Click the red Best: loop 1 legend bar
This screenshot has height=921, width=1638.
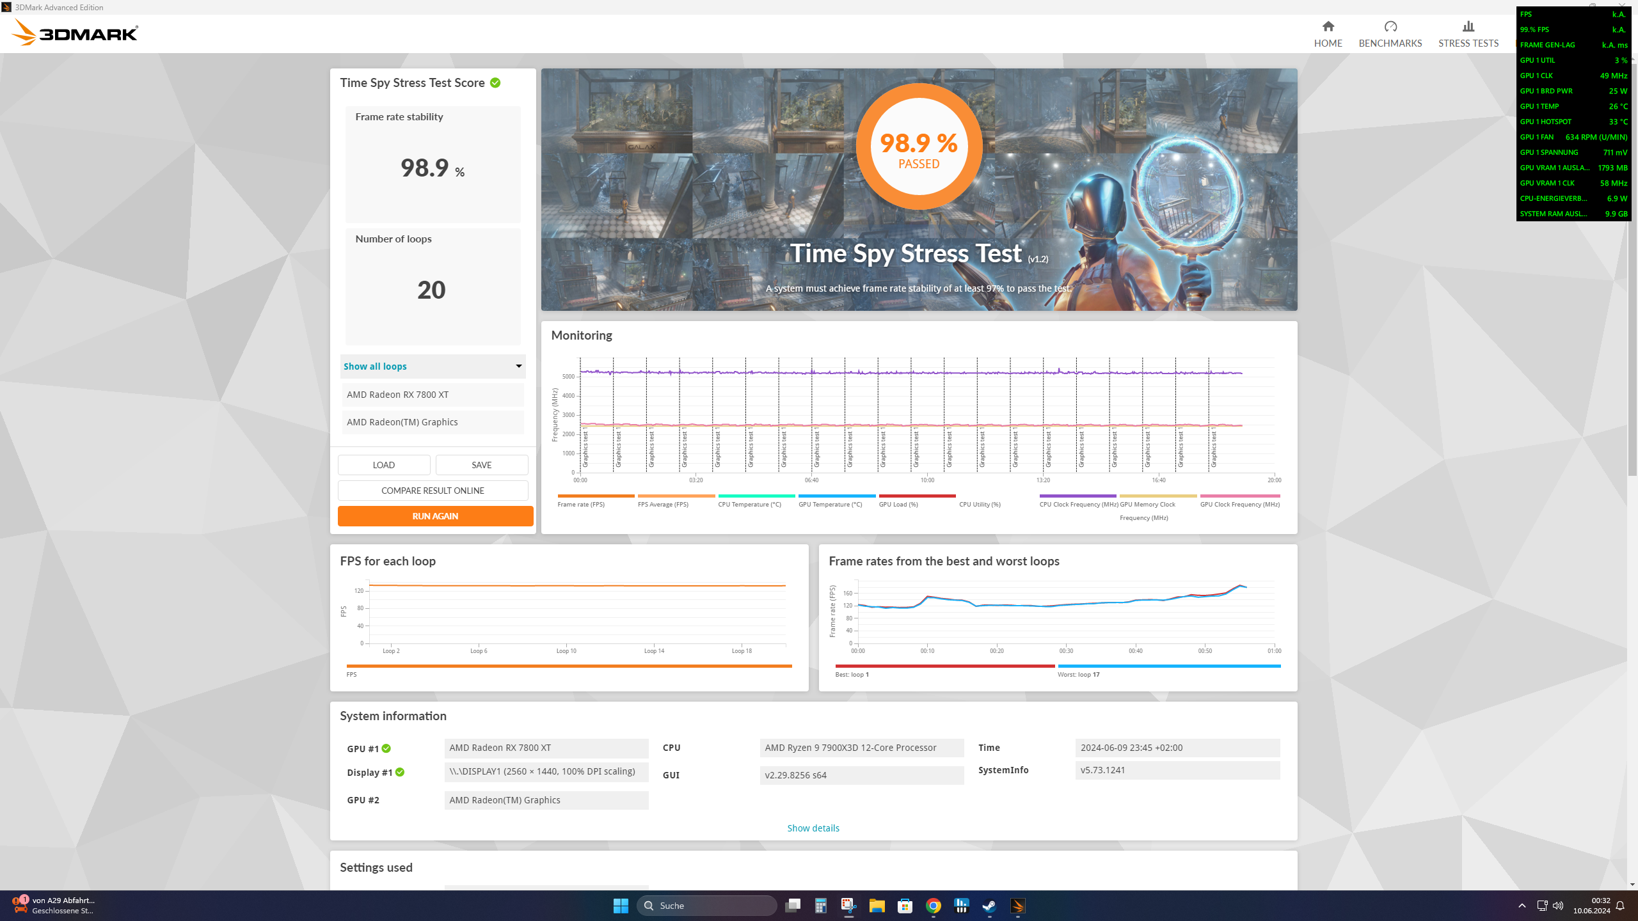pyautogui.click(x=944, y=666)
